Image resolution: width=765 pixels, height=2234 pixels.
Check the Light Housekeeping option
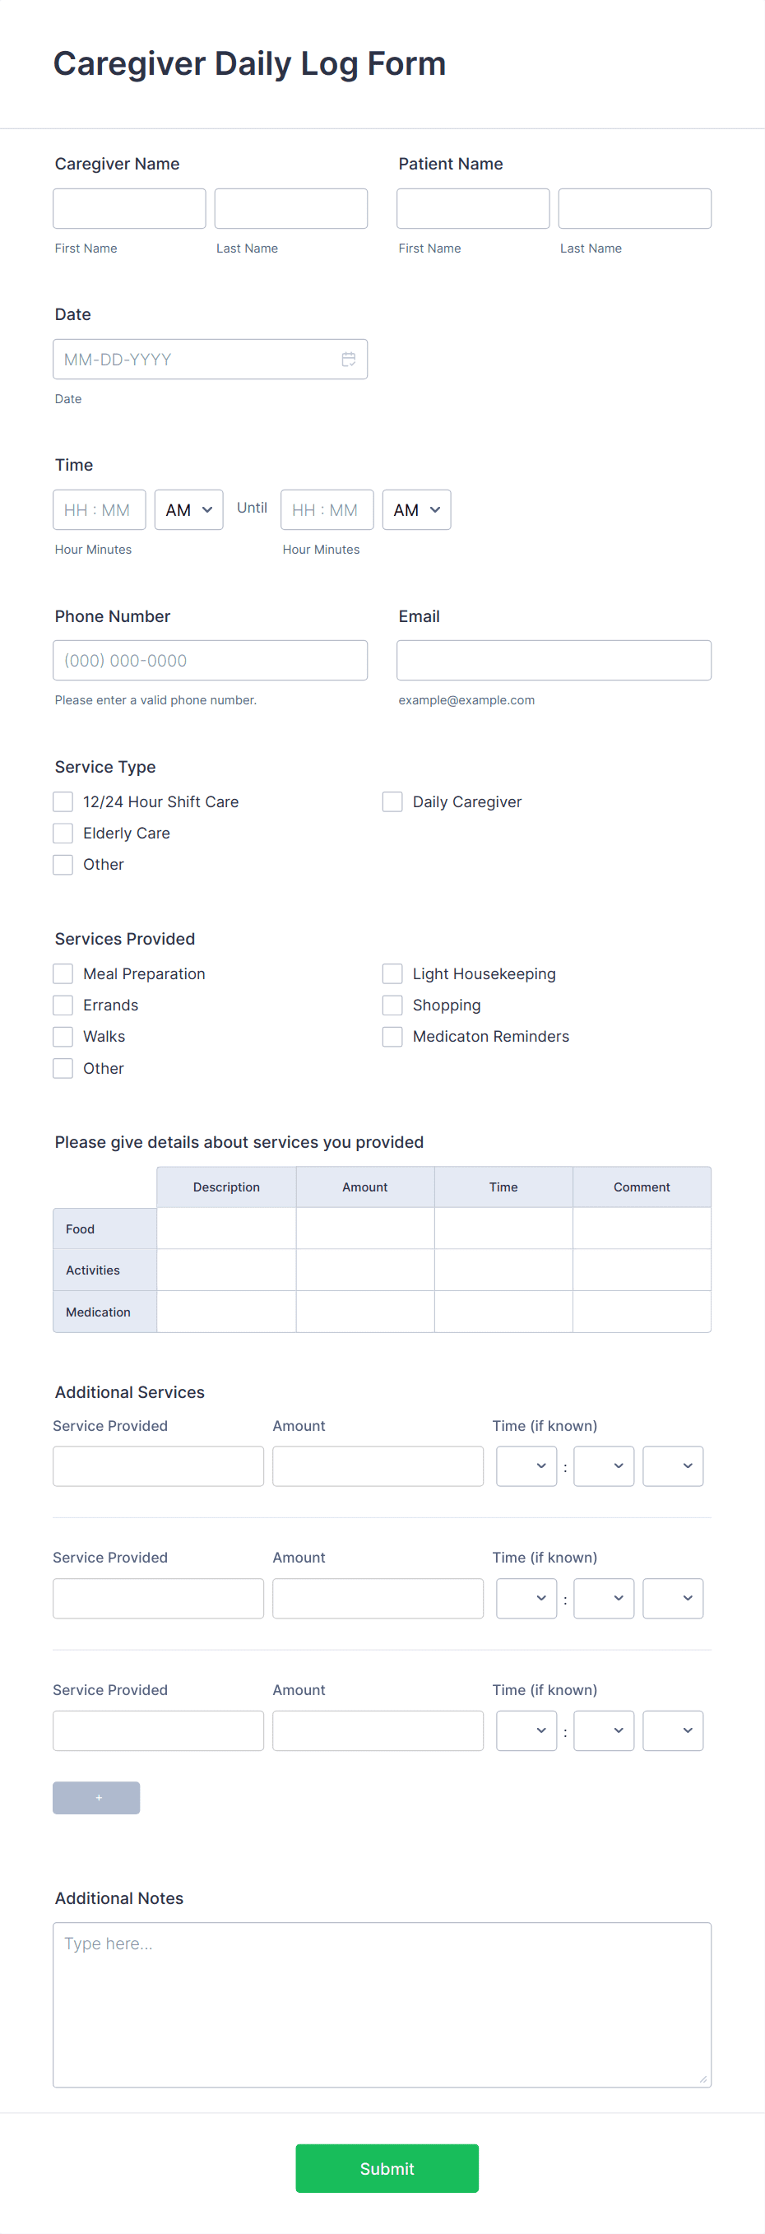[392, 973]
